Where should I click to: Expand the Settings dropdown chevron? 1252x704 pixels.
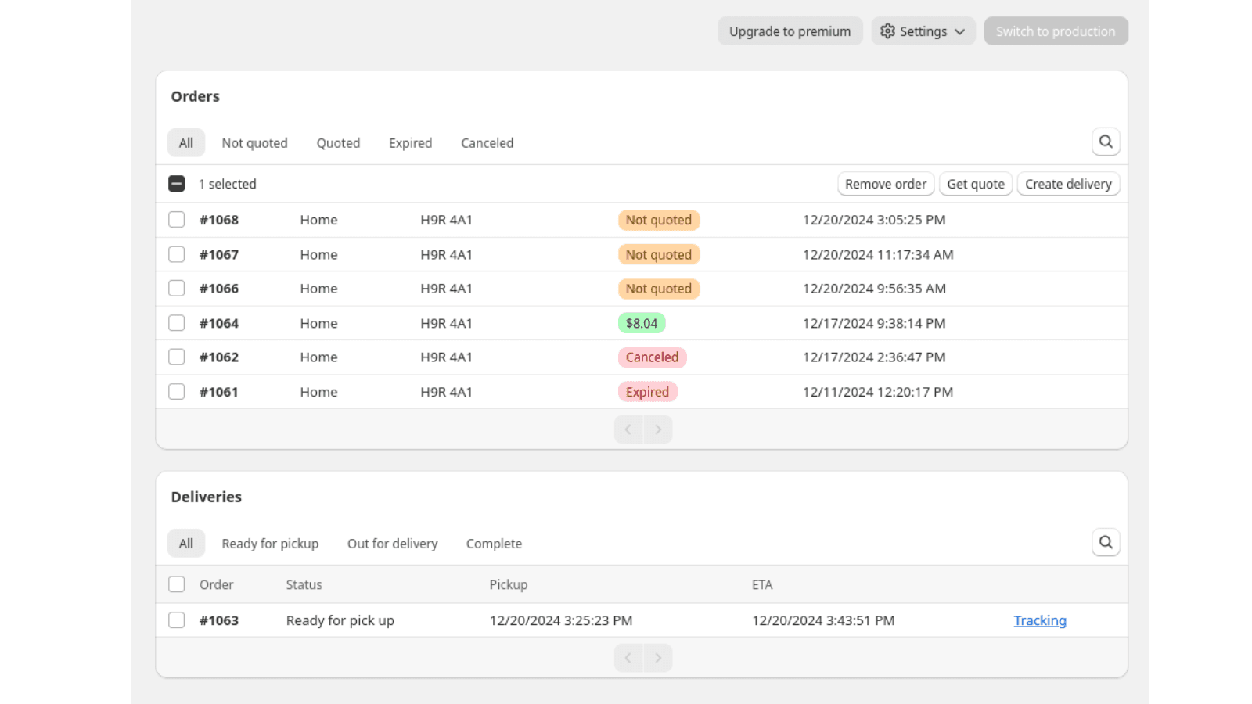point(960,32)
